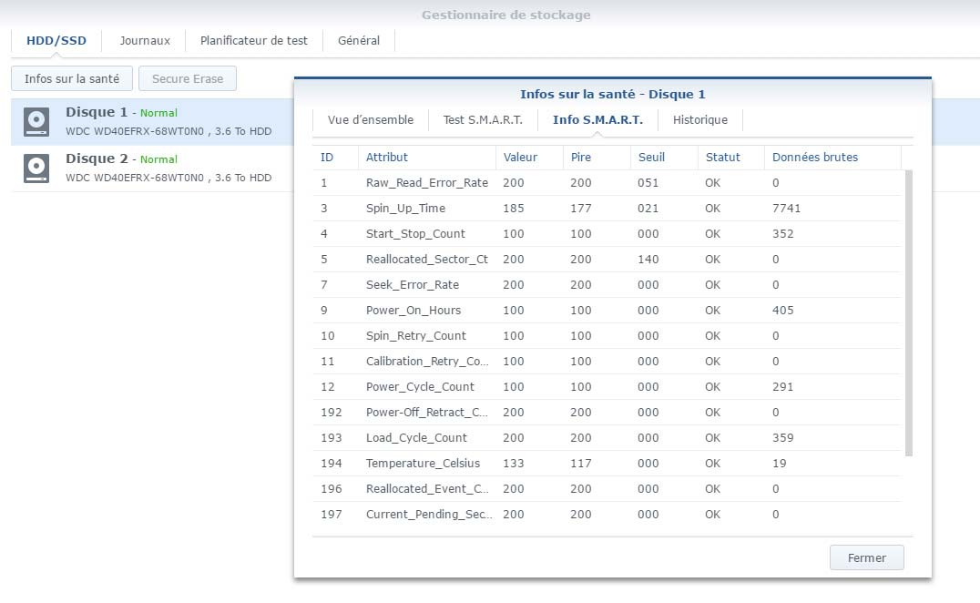Sort by the Attribut column header
The width and height of the screenshot is (980, 603).
click(x=387, y=158)
